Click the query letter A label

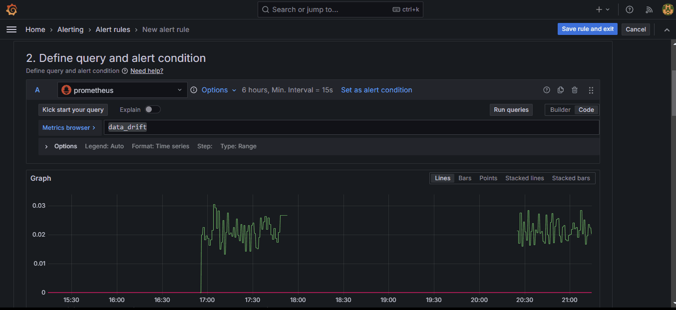[x=37, y=90]
